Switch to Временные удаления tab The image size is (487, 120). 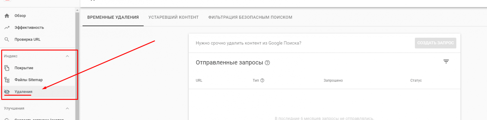pyautogui.click(x=113, y=17)
